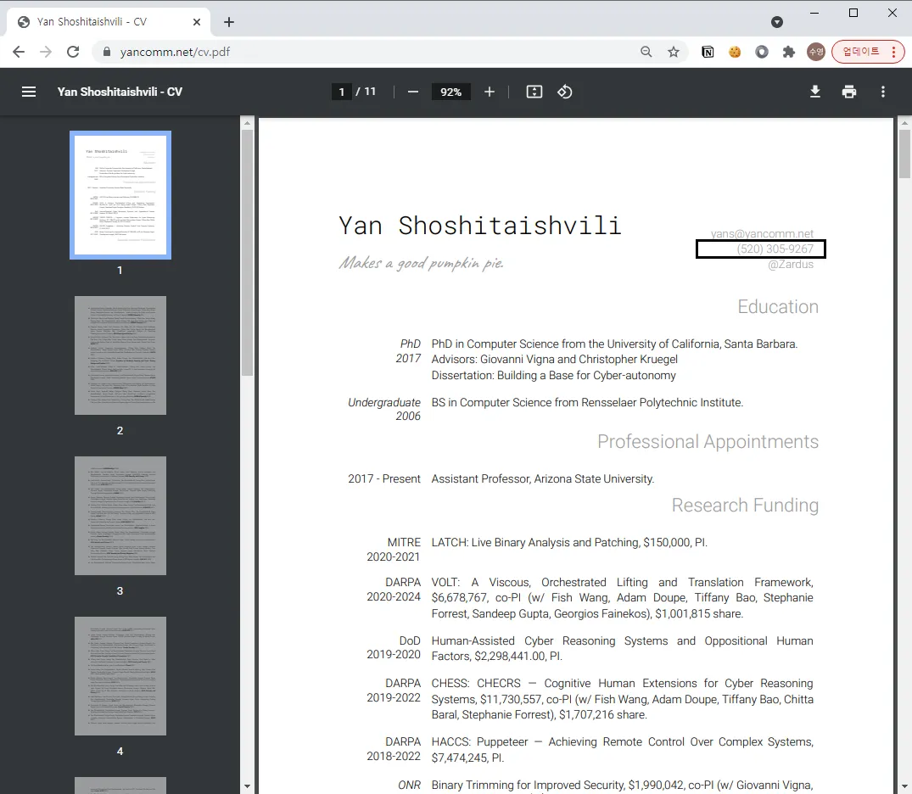The height and width of the screenshot is (794, 912).
Task: Reload the current page
Action: 73,52
